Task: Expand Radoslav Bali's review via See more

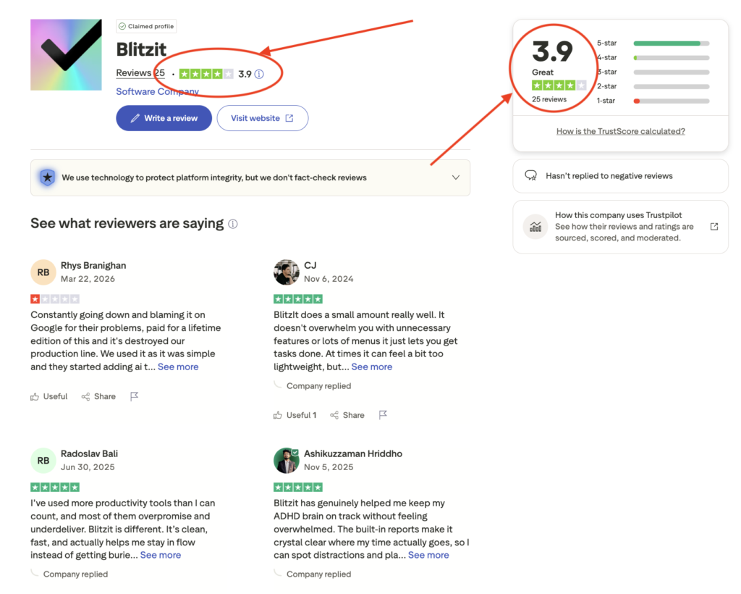Action: [x=161, y=555]
